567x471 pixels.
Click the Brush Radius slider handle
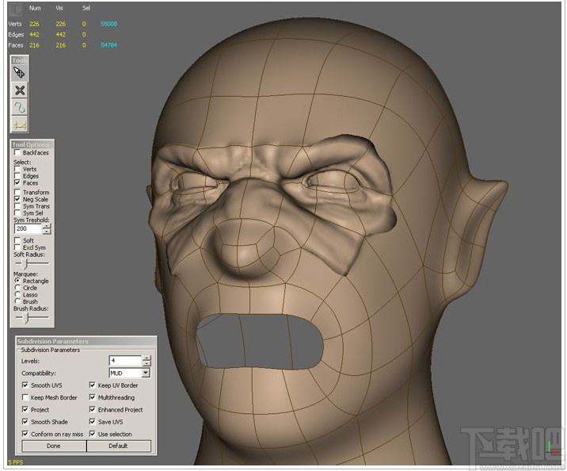pyautogui.click(x=26, y=316)
